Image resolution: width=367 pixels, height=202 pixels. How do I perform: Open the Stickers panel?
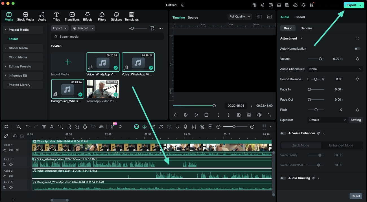tap(116, 16)
